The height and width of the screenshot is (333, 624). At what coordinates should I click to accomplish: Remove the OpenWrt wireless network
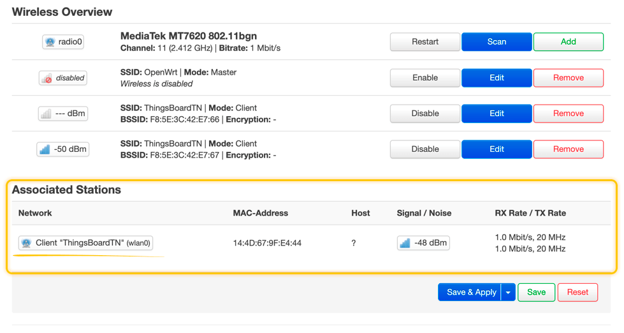pyautogui.click(x=568, y=78)
